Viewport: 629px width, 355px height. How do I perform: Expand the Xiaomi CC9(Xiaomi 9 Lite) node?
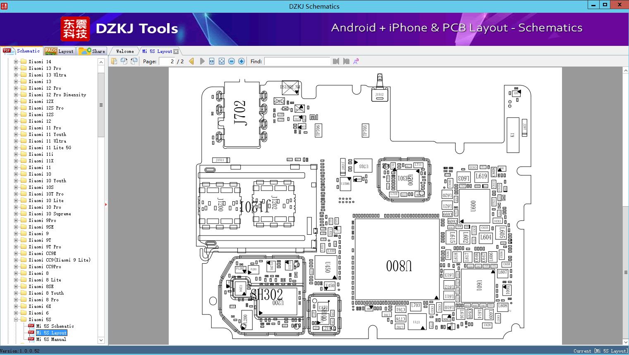[x=16, y=260]
